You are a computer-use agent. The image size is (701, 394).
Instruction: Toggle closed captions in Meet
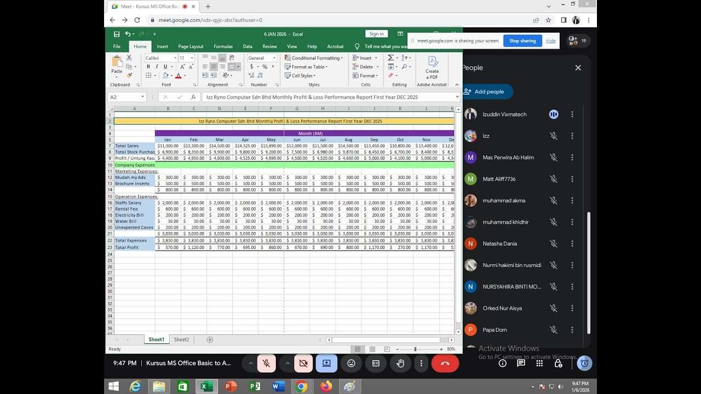376,363
